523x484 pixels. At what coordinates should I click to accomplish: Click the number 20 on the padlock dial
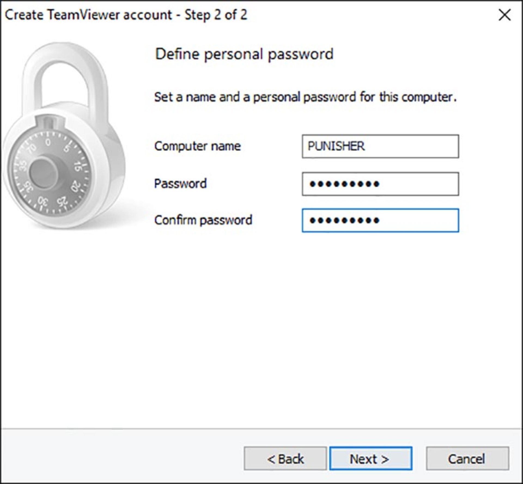(x=75, y=186)
